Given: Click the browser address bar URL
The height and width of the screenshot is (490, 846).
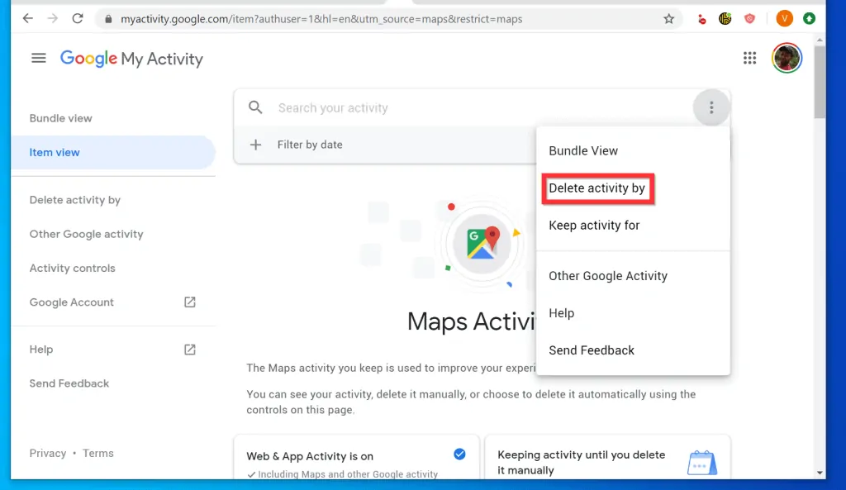Looking at the screenshot, I should point(321,20).
